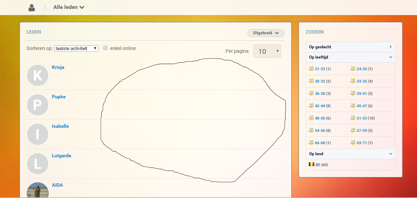Click the cake icon beside 42-44
This screenshot has width=417, height=198.
coord(311,105)
